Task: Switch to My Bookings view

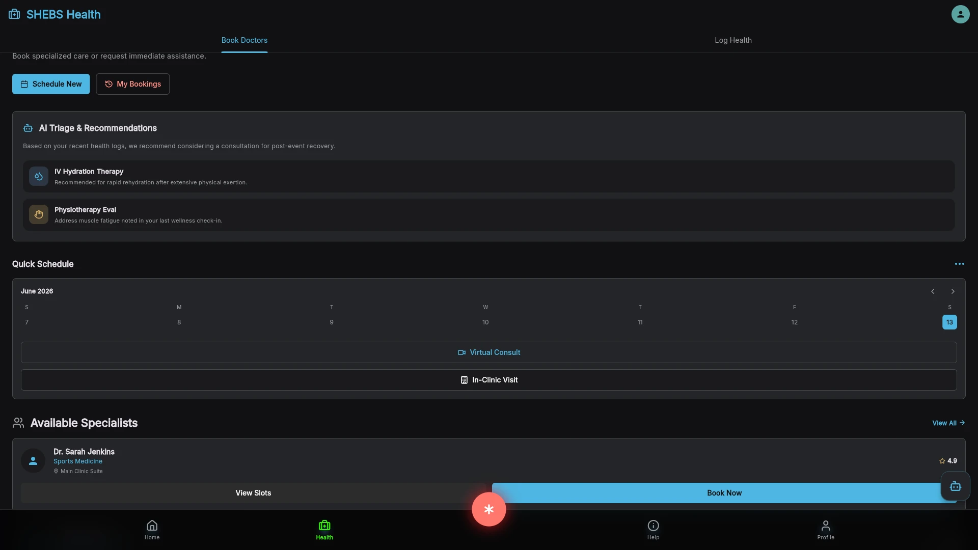Action: [x=132, y=84]
